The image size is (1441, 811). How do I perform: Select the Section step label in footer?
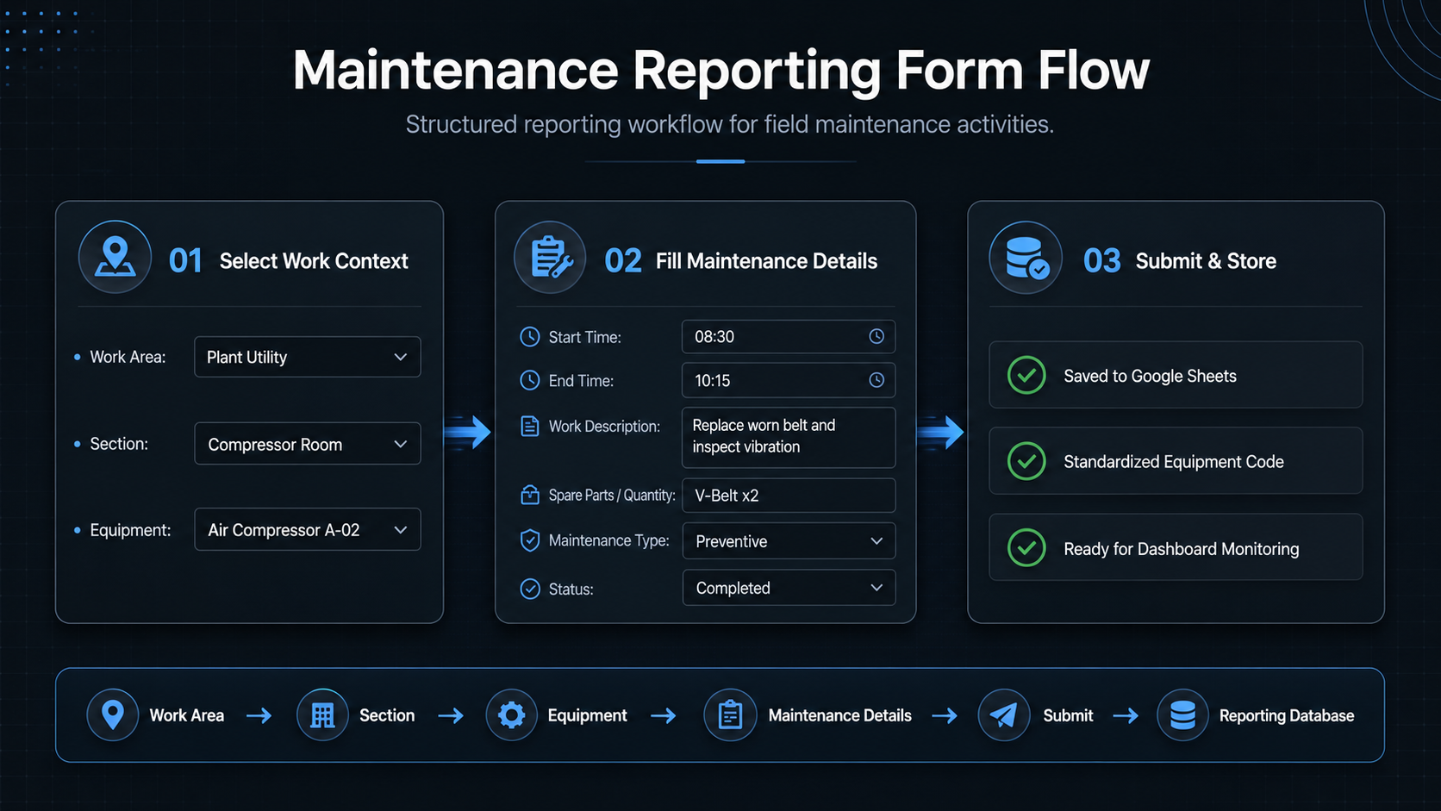(x=387, y=715)
